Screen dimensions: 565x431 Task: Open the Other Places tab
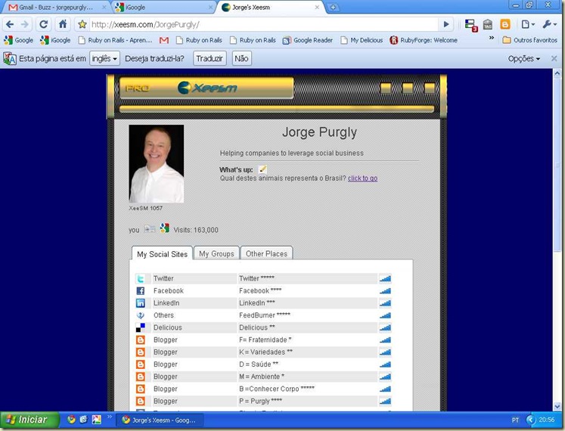tap(266, 253)
